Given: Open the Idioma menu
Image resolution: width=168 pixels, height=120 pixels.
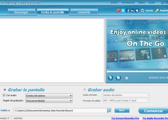Looking at the screenshot, I should (141, 3).
